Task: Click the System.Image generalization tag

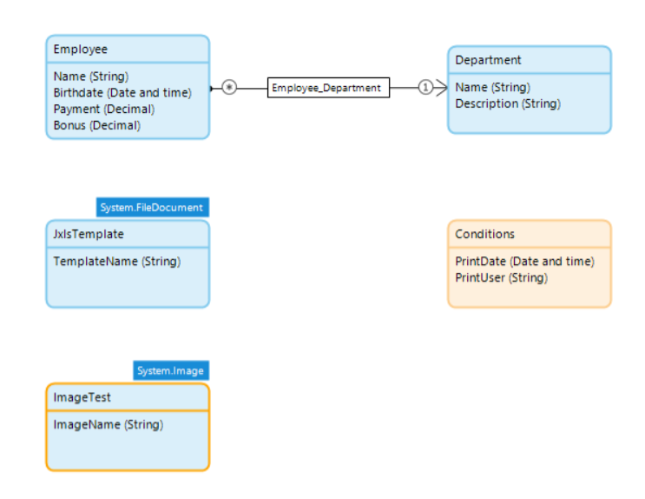Action: 171,371
